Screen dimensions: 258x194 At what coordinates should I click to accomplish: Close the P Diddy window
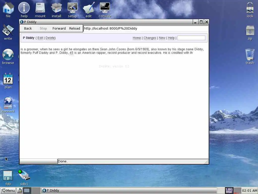pos(207,22)
